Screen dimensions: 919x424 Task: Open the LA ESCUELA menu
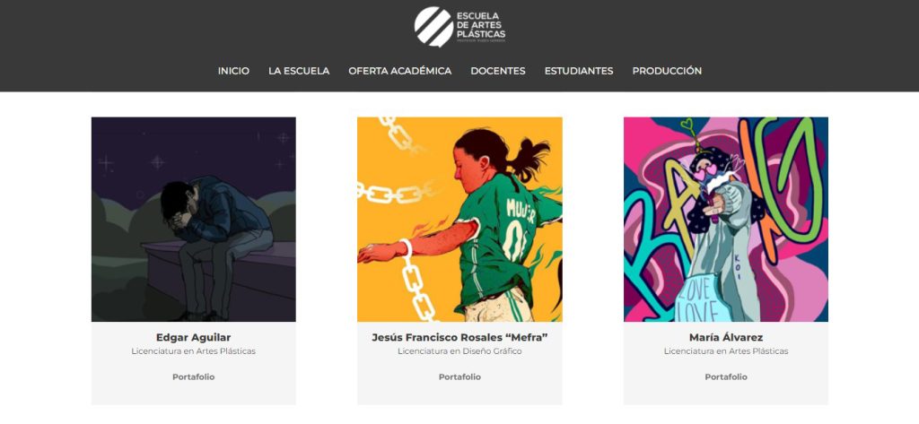coord(299,71)
